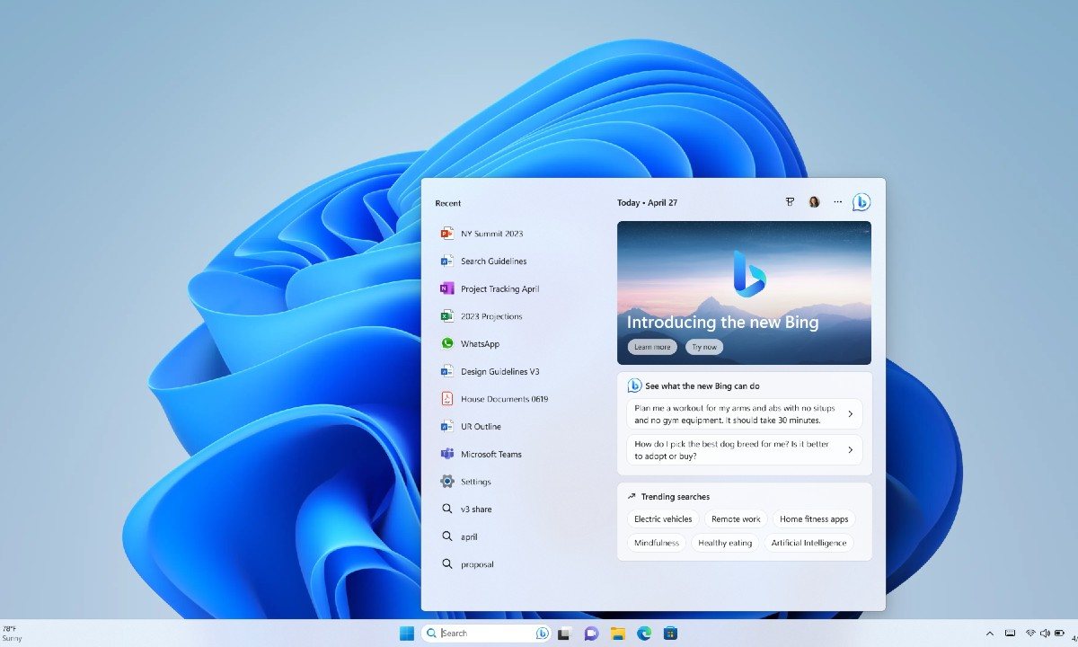Viewport: 1078px width, 647px height.
Task: Expand the arms and abs workout prompt
Action: point(743,414)
